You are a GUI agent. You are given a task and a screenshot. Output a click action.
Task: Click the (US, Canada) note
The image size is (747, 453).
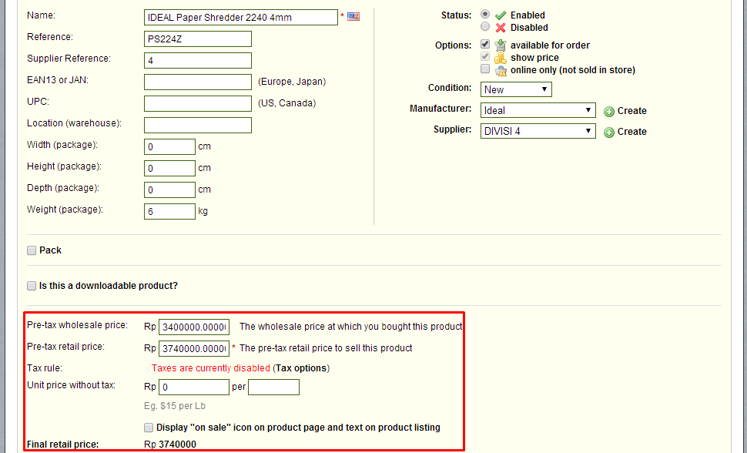click(x=286, y=103)
